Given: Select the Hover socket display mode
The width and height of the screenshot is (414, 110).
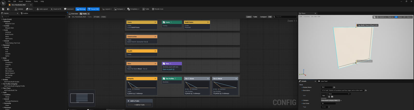Looking at the screenshot, I should (400, 17).
